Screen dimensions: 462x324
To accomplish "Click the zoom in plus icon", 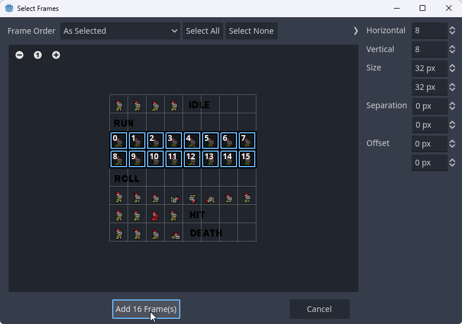I will point(56,55).
